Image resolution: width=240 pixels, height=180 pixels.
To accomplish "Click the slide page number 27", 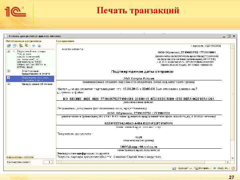I will [x=232, y=177].
